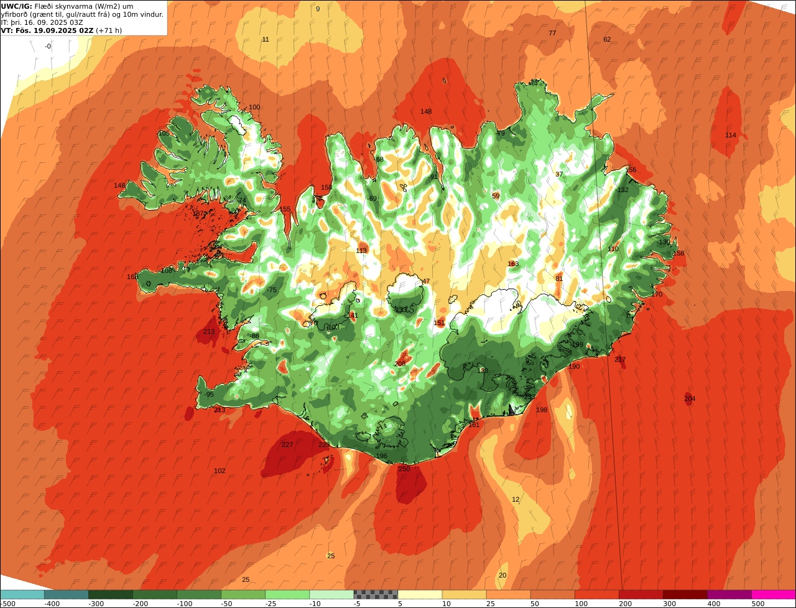Click the value 233 on the southeast coast

[529, 397]
